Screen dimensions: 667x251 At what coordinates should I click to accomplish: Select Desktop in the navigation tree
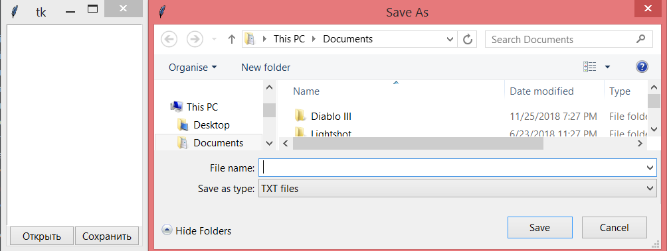pos(211,125)
